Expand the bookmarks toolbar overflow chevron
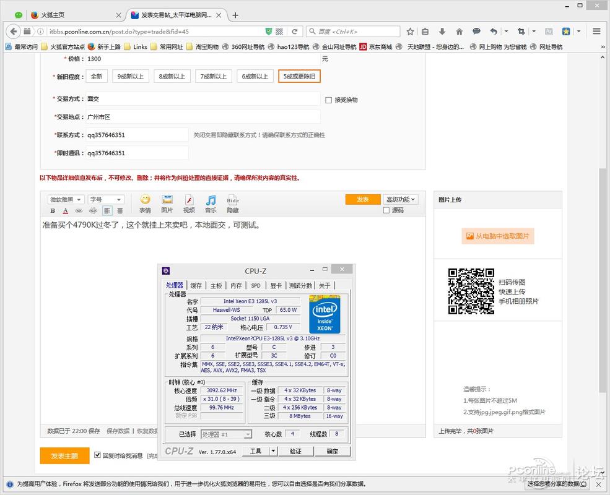 (x=603, y=46)
